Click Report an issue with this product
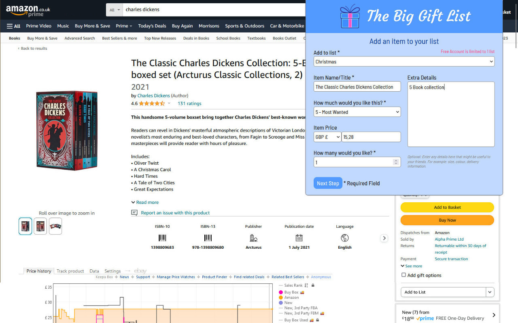 (175, 213)
